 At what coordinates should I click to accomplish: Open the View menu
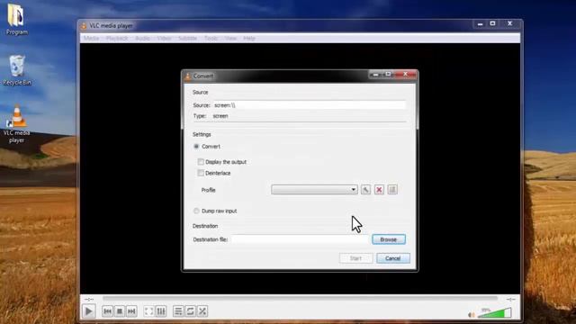click(230, 38)
